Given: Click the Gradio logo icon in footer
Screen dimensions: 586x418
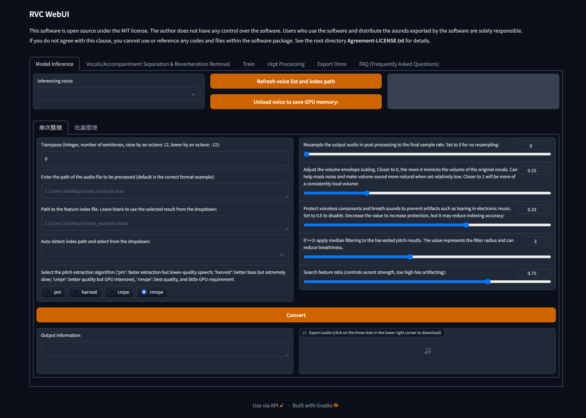Looking at the screenshot, I should pyautogui.click(x=336, y=405).
